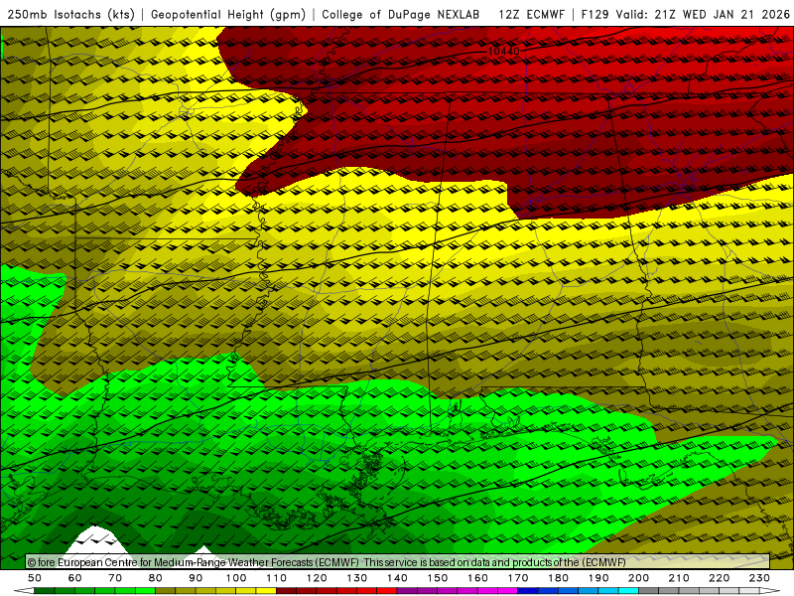Click the 230 kts color bar label

click(759, 578)
